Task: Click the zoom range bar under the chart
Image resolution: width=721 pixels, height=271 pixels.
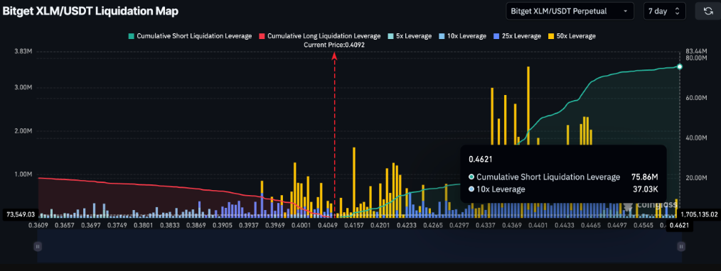Action: [359, 246]
